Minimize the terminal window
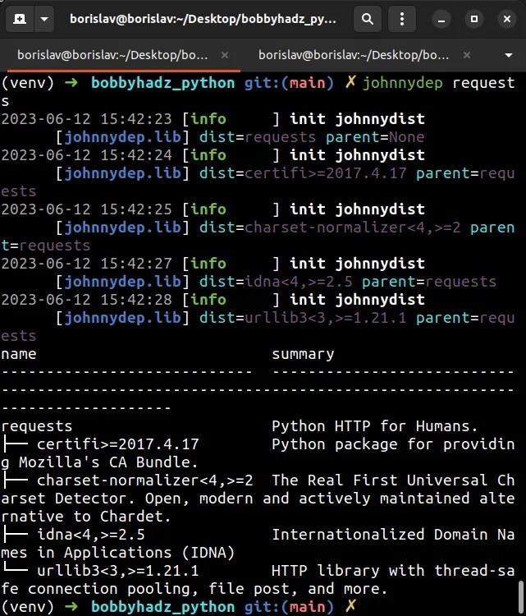Image resolution: width=526 pixels, height=616 pixels. [x=441, y=19]
